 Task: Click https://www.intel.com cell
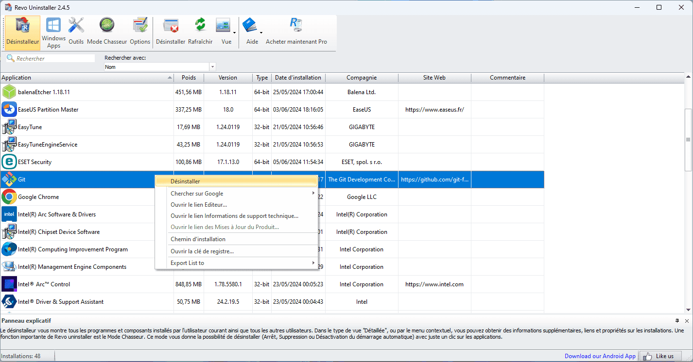(x=434, y=284)
